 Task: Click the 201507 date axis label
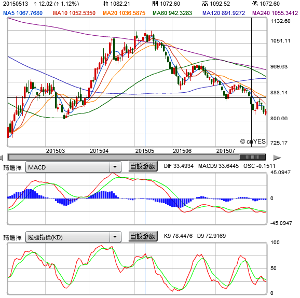[225, 151]
